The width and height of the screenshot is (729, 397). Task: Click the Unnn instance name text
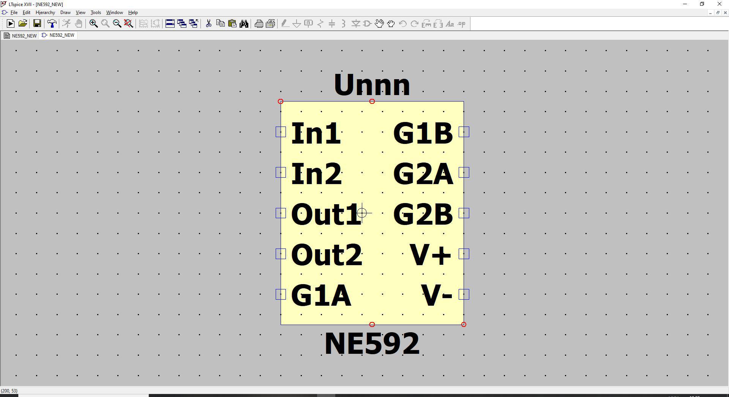(372, 85)
